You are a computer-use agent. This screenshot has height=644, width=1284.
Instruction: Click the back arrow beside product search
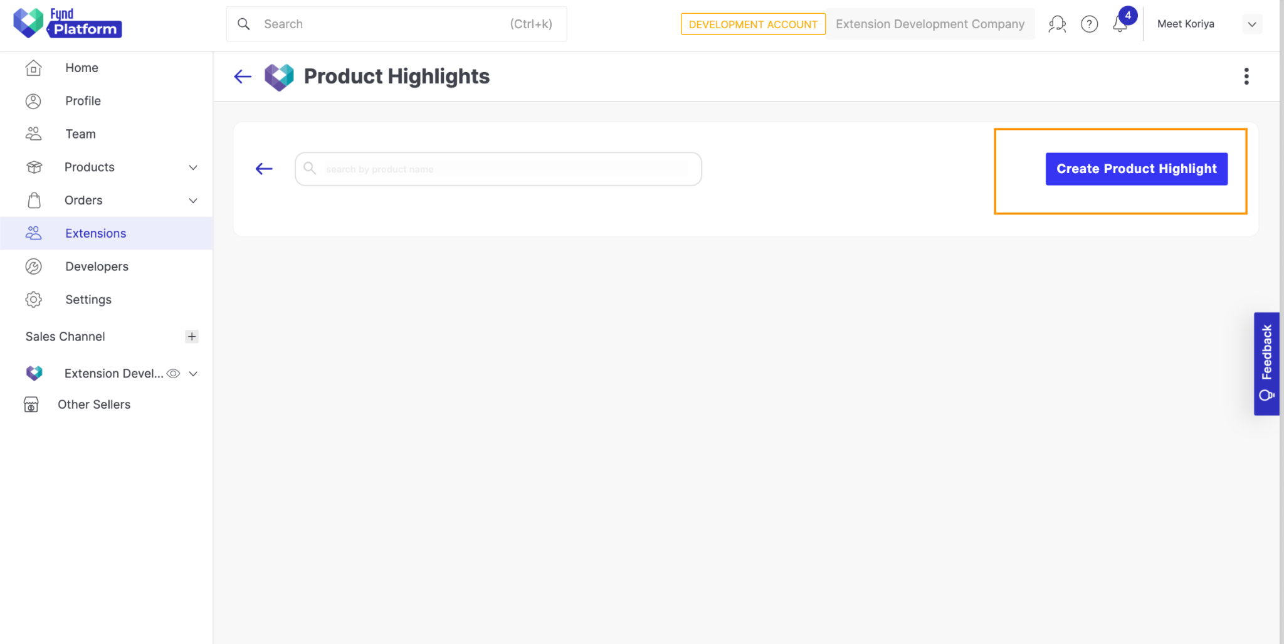click(264, 169)
